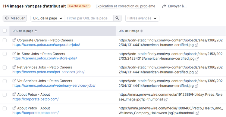Sort by URL de la page arrow
Viewport: 226px width, 117px height.
(36, 31)
